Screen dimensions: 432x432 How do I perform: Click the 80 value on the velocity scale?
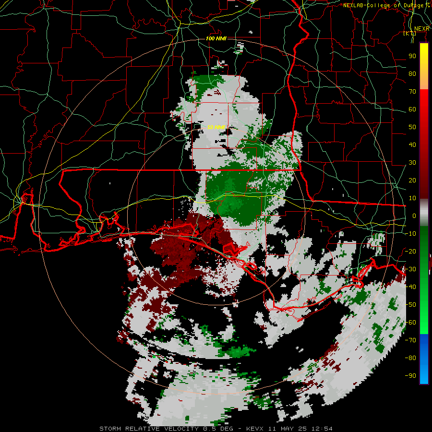pyautogui.click(x=412, y=73)
